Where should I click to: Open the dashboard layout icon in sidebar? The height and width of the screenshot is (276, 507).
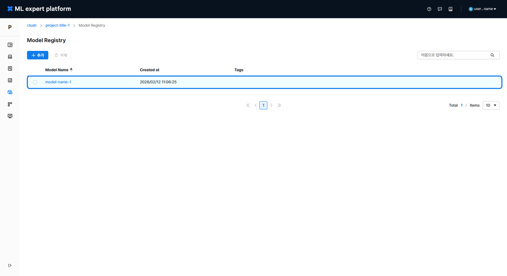point(10,45)
